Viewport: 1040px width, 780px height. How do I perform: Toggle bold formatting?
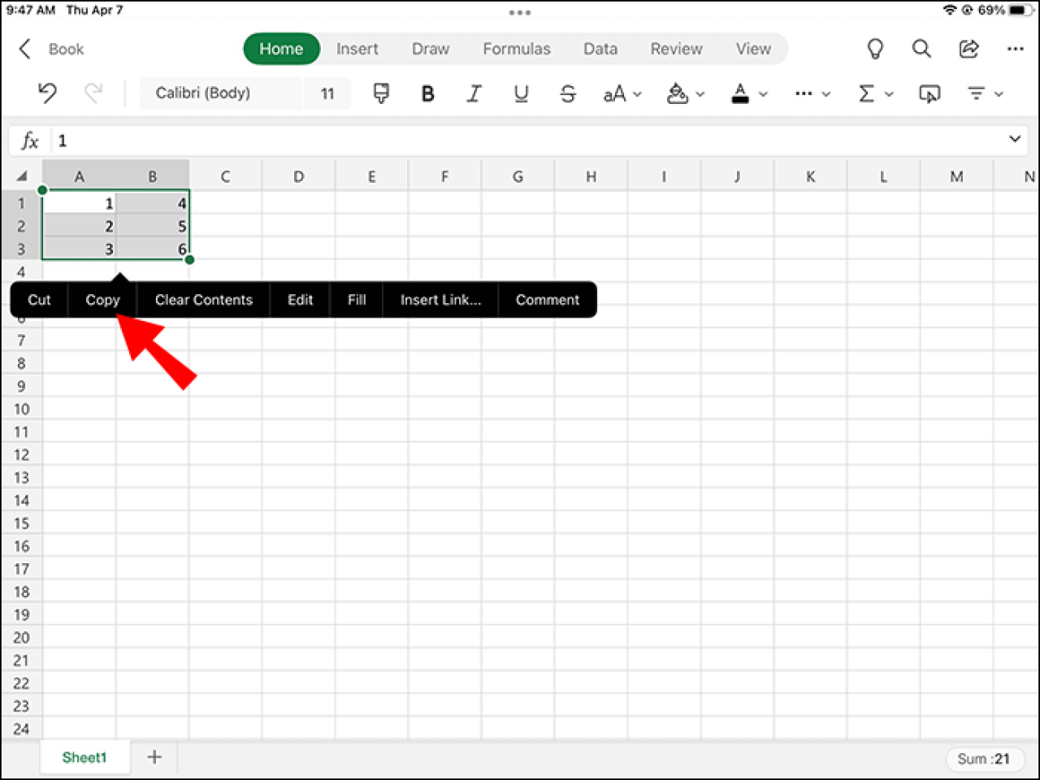[x=427, y=93]
